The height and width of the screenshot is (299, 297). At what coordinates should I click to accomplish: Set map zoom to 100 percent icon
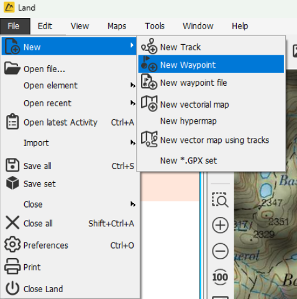pos(220,277)
